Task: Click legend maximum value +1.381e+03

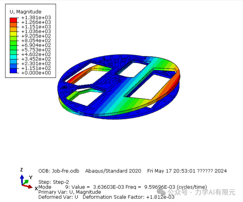Action: click(x=36, y=17)
